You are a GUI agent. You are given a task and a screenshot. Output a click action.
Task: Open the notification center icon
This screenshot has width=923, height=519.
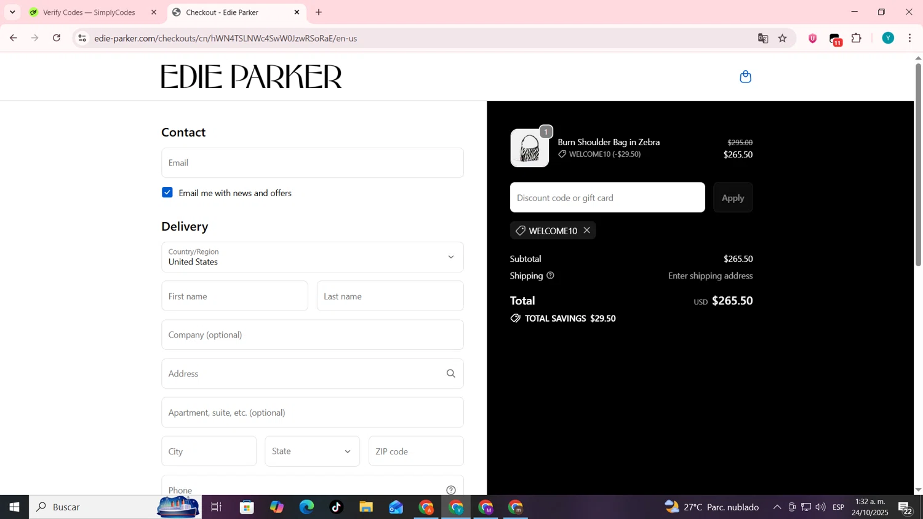pos(906,508)
